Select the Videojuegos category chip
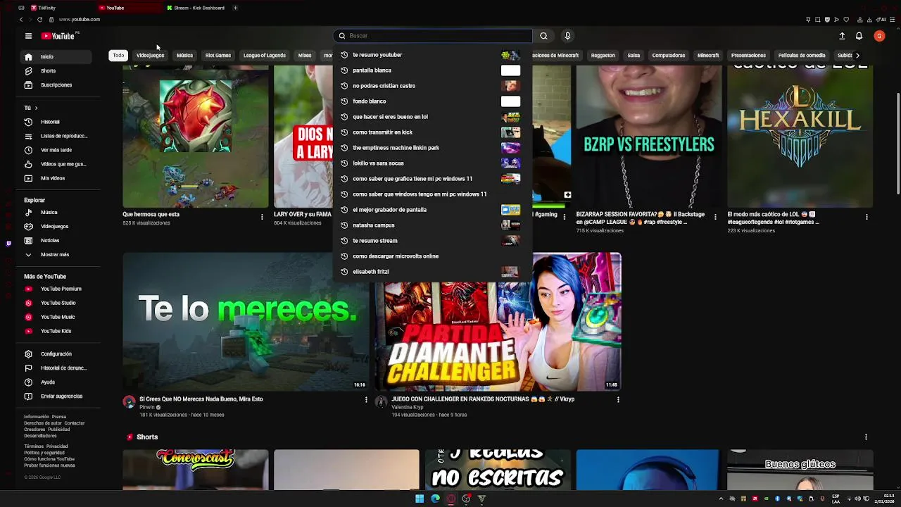Viewport: 901px width, 507px height. [150, 55]
